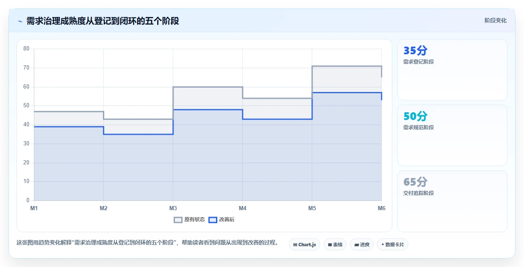524x267 pixels.
Task: Click the 70 y-axis tick label
Action: pos(26,68)
